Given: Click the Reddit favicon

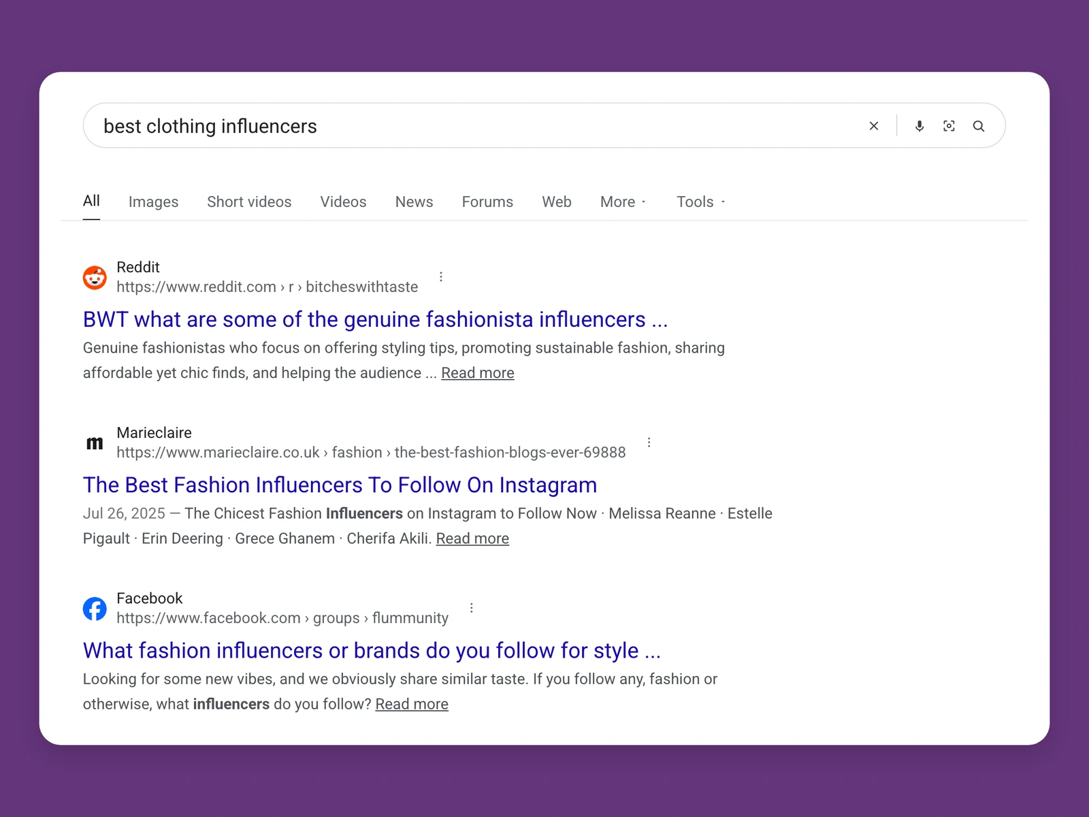Looking at the screenshot, I should [x=95, y=277].
